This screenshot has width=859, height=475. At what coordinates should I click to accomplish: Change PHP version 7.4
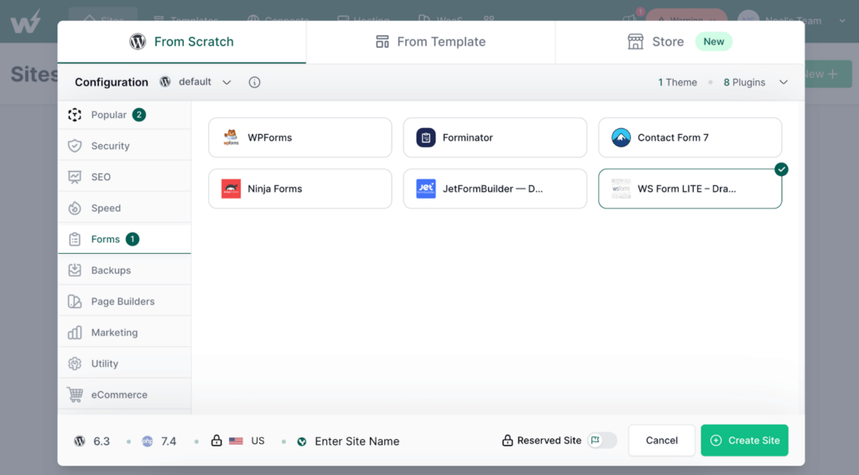(159, 441)
